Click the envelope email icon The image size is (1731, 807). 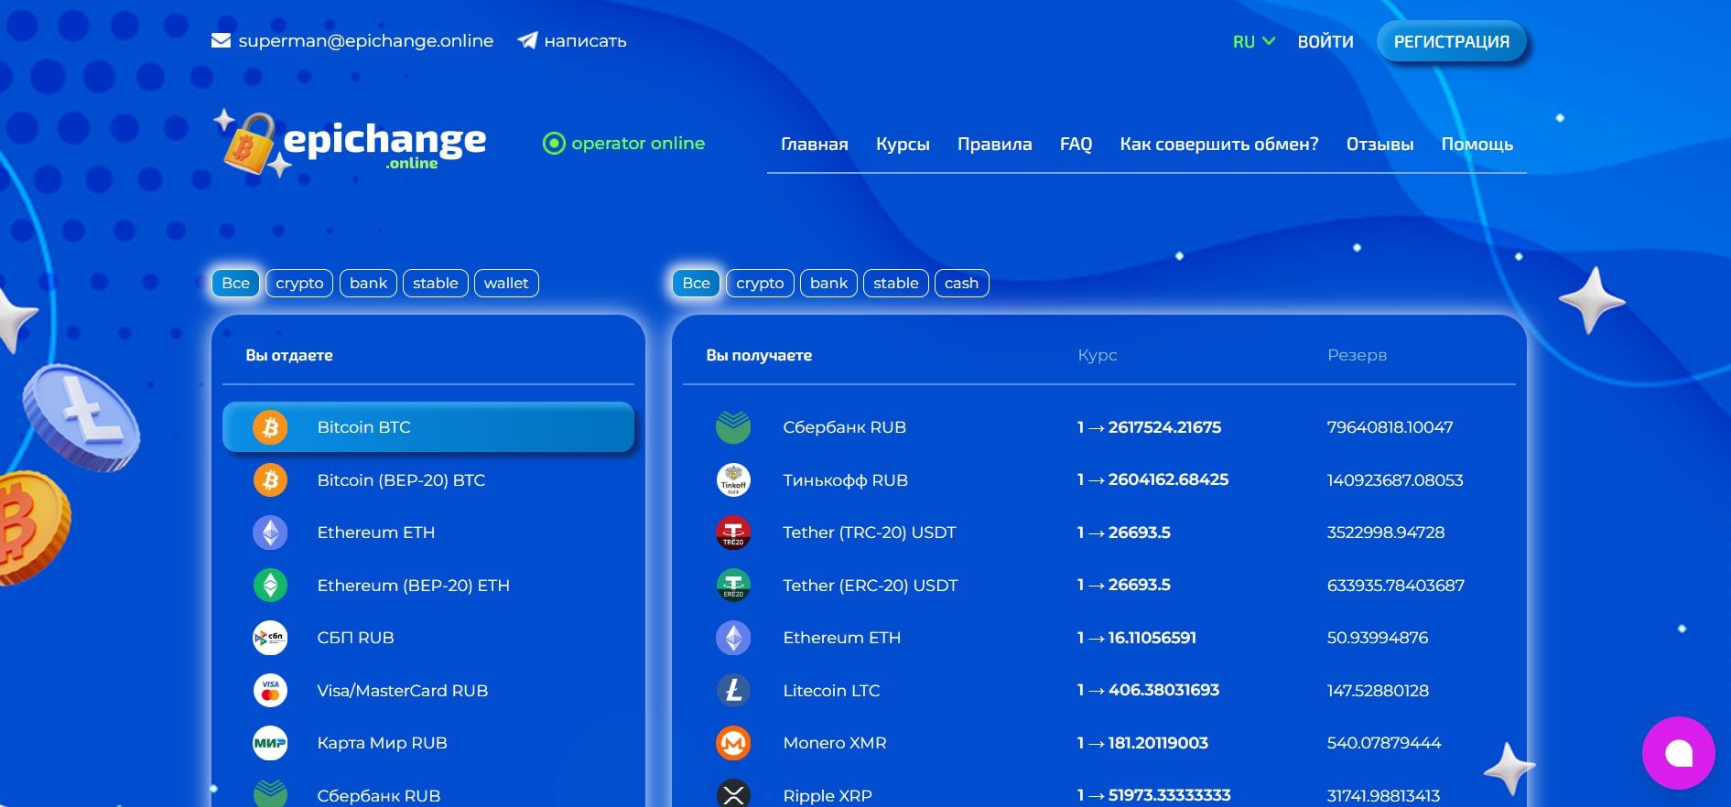click(x=221, y=40)
